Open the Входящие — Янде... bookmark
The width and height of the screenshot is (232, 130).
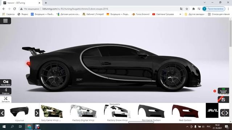click(118, 14)
